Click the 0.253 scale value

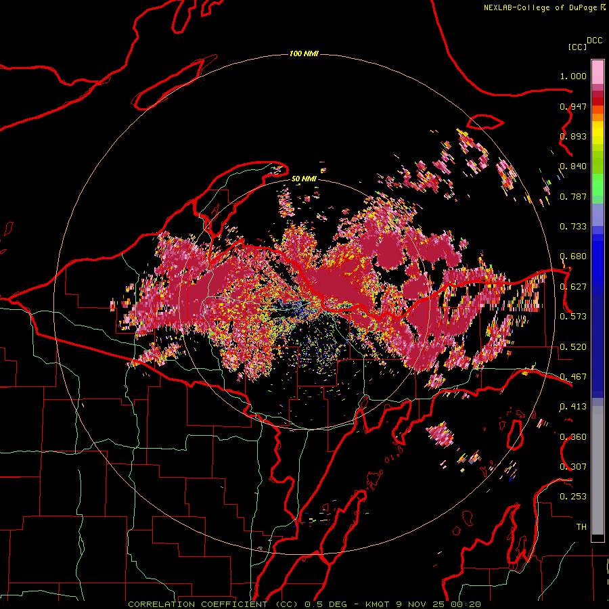coord(573,497)
